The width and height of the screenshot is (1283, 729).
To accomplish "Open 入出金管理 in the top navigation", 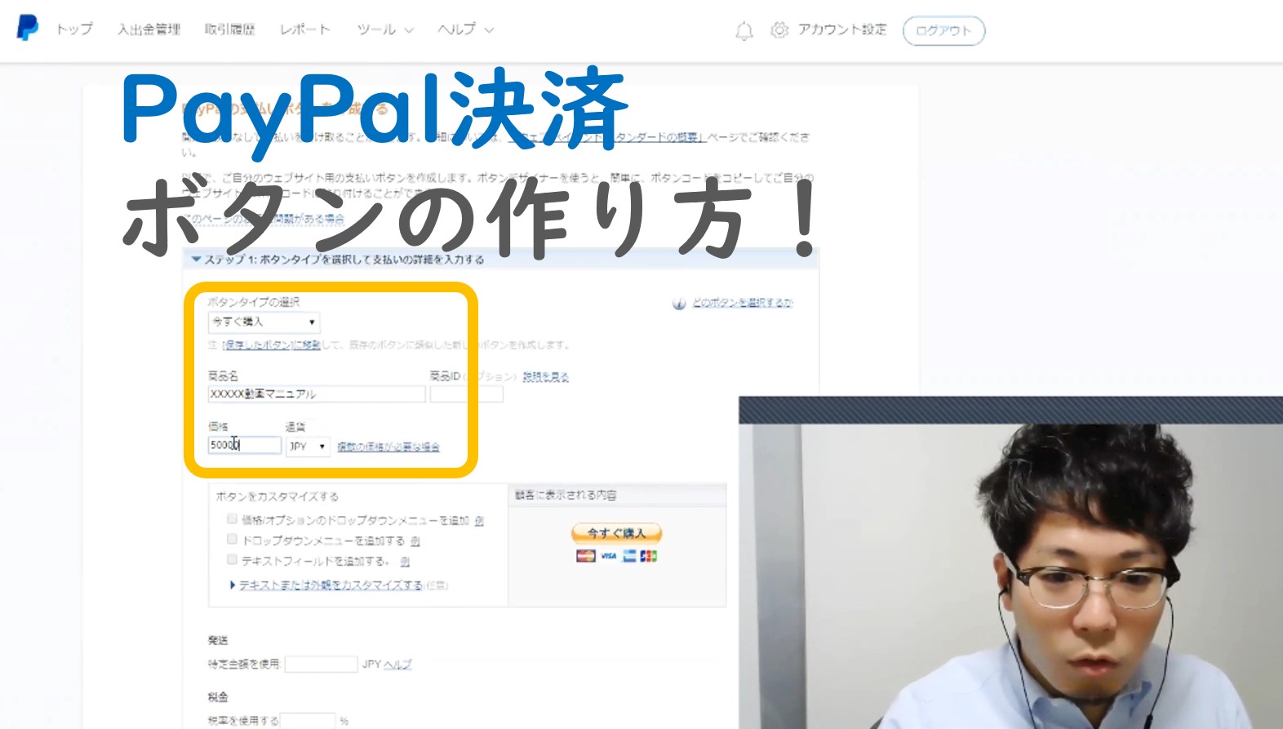I will coord(149,29).
